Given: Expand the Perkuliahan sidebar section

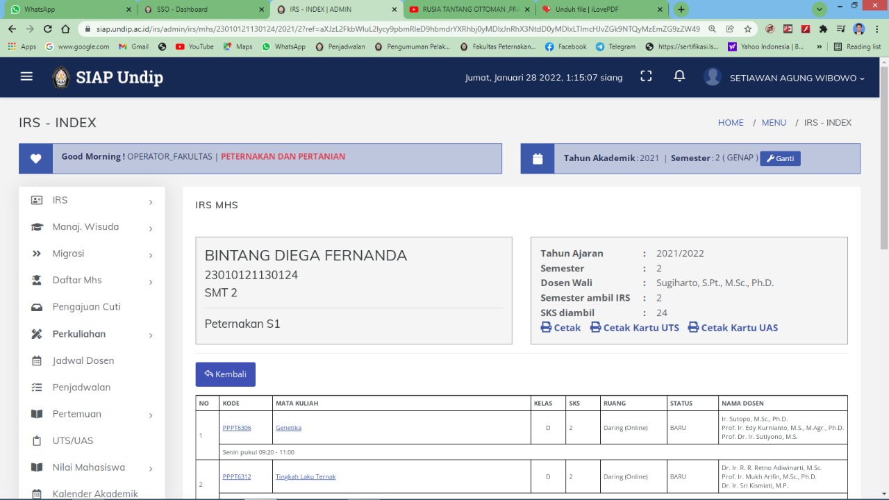Looking at the screenshot, I should click(x=92, y=334).
